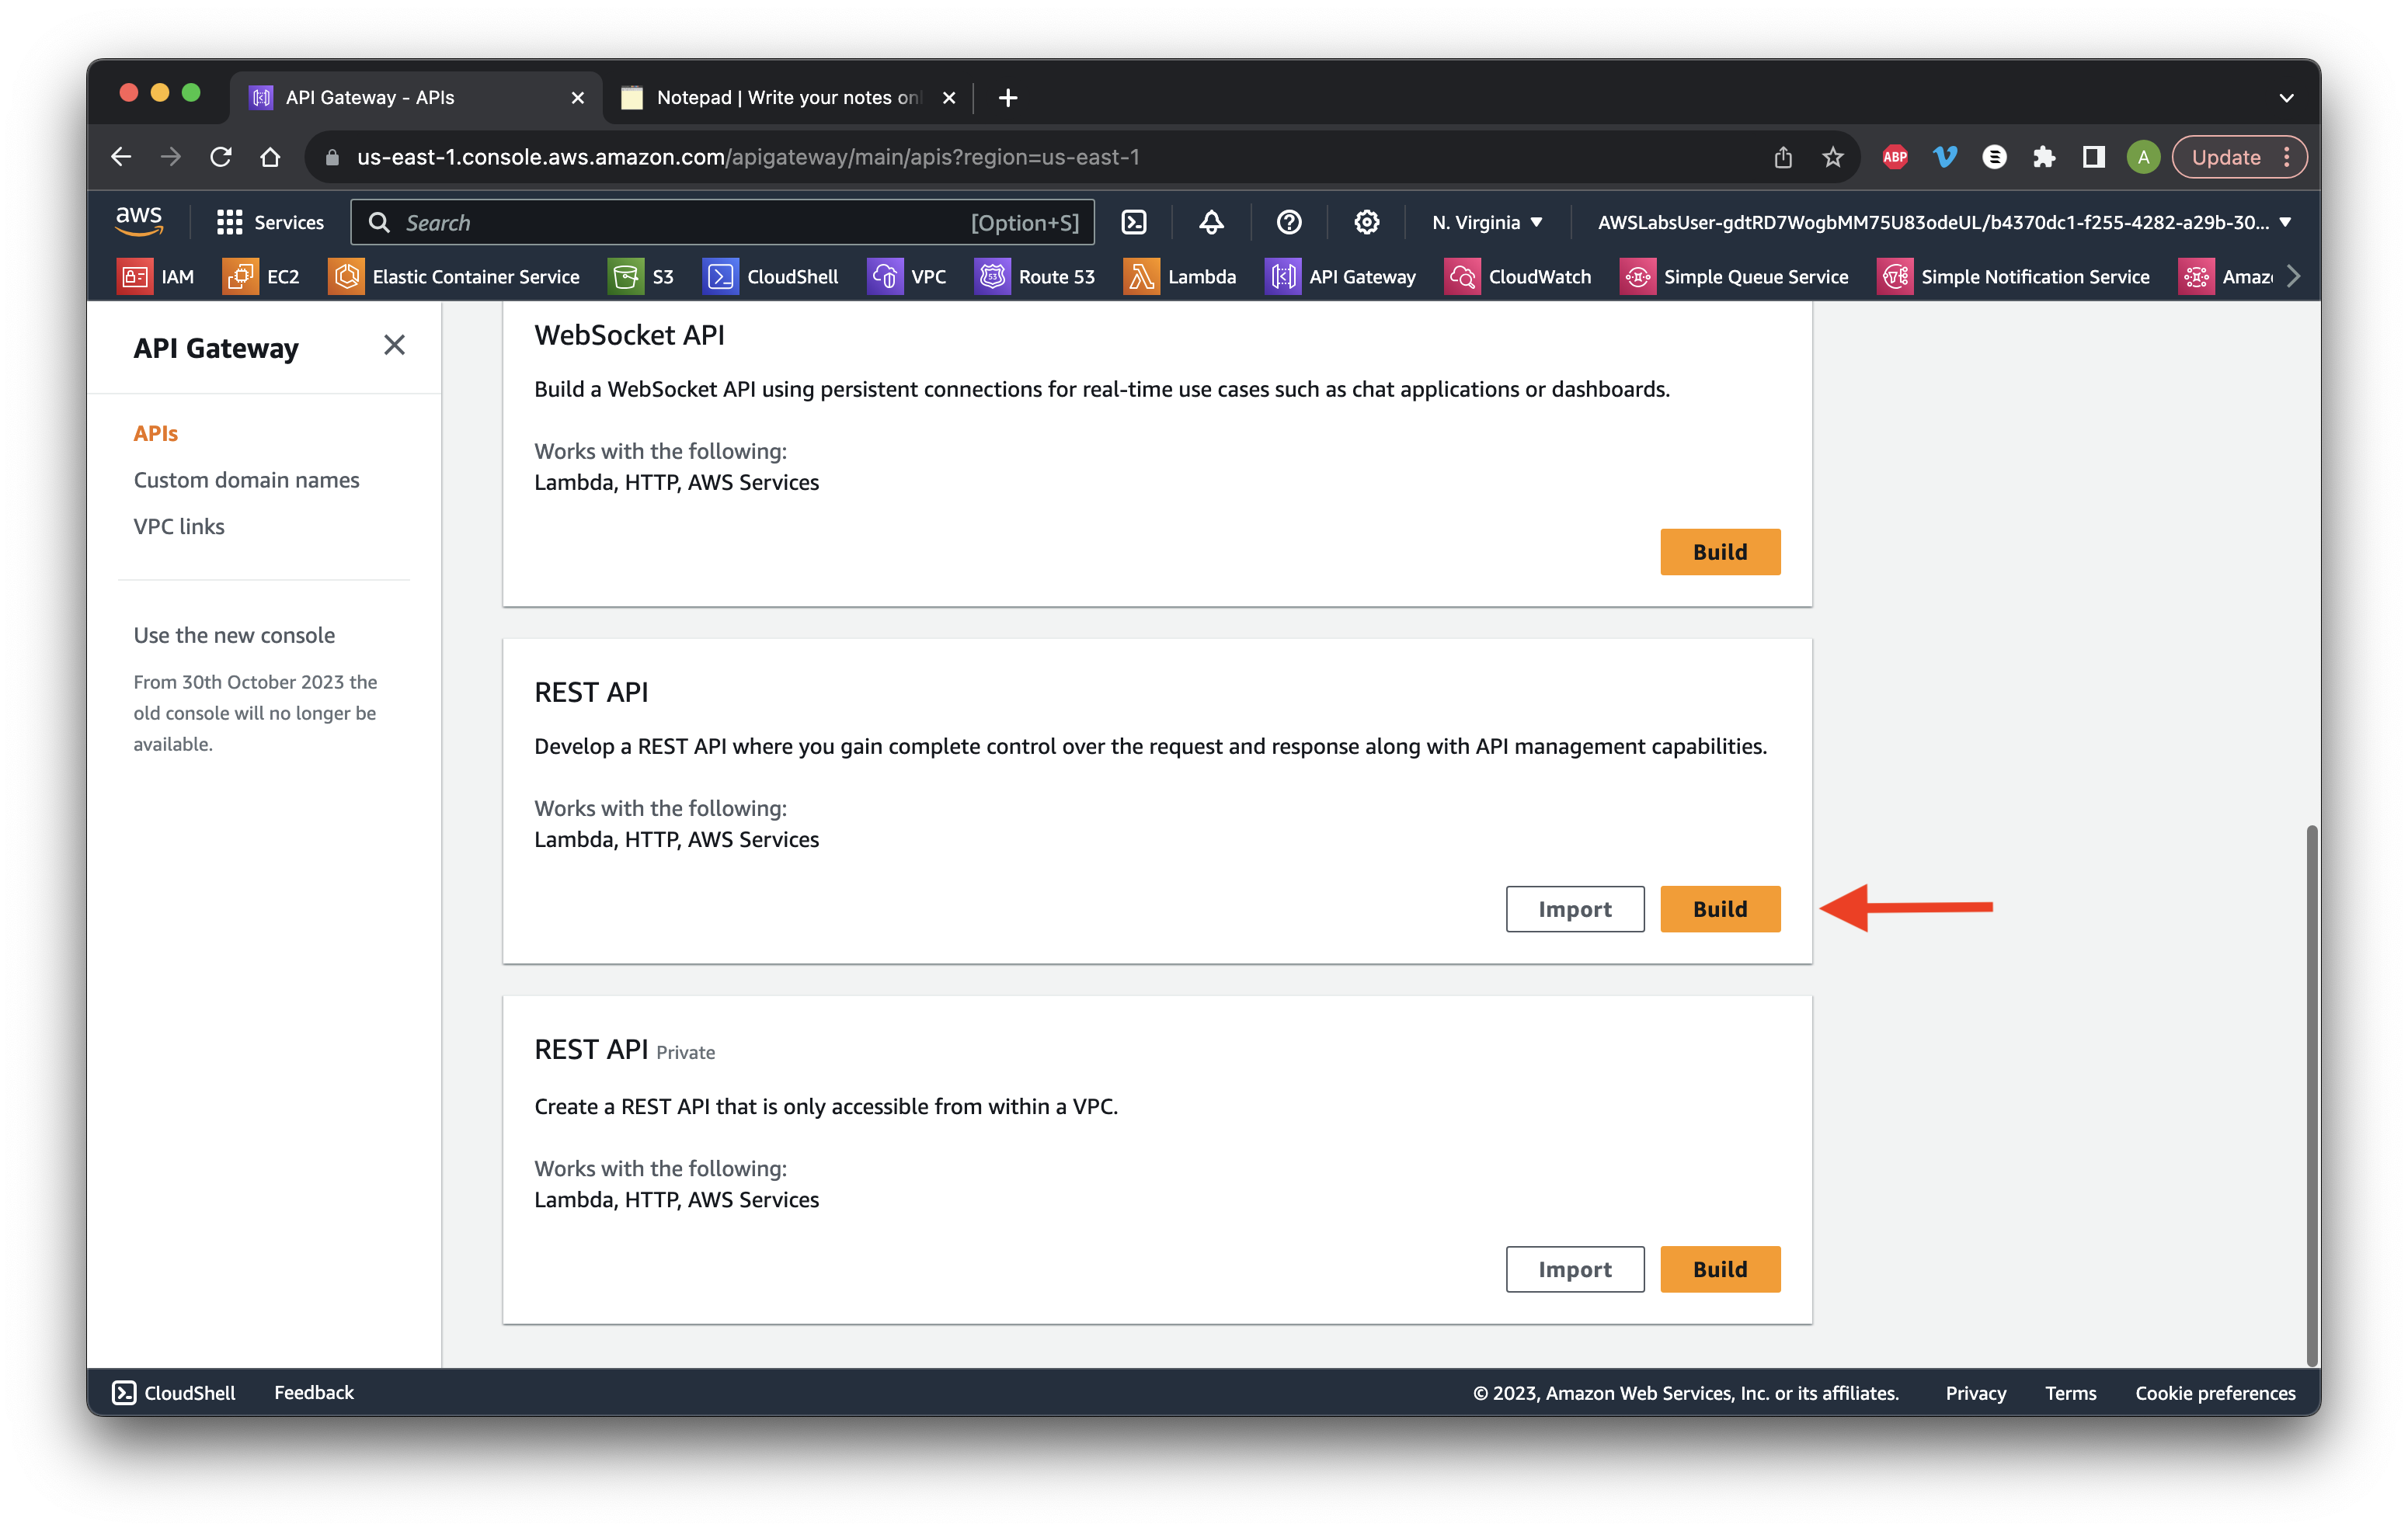Click Import for REST API Private
Screen dimensions: 2408x1531
point(1575,1268)
